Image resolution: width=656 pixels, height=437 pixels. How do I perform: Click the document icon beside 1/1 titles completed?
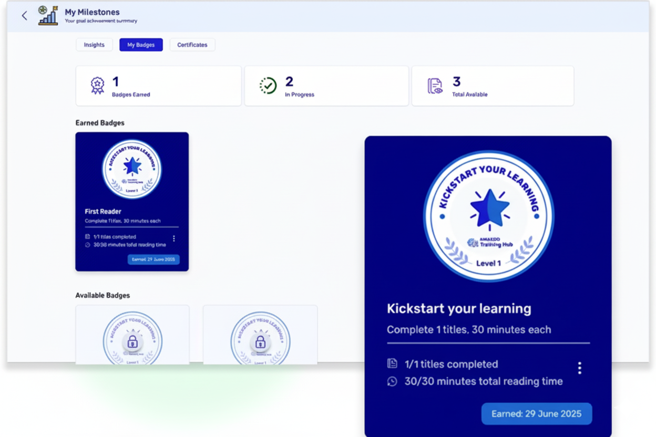pyautogui.click(x=392, y=364)
